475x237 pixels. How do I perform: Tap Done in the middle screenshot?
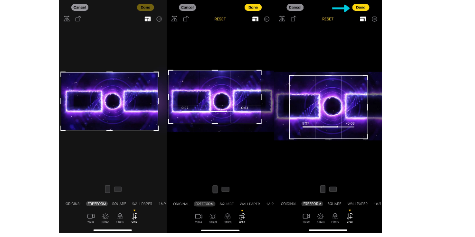253,7
